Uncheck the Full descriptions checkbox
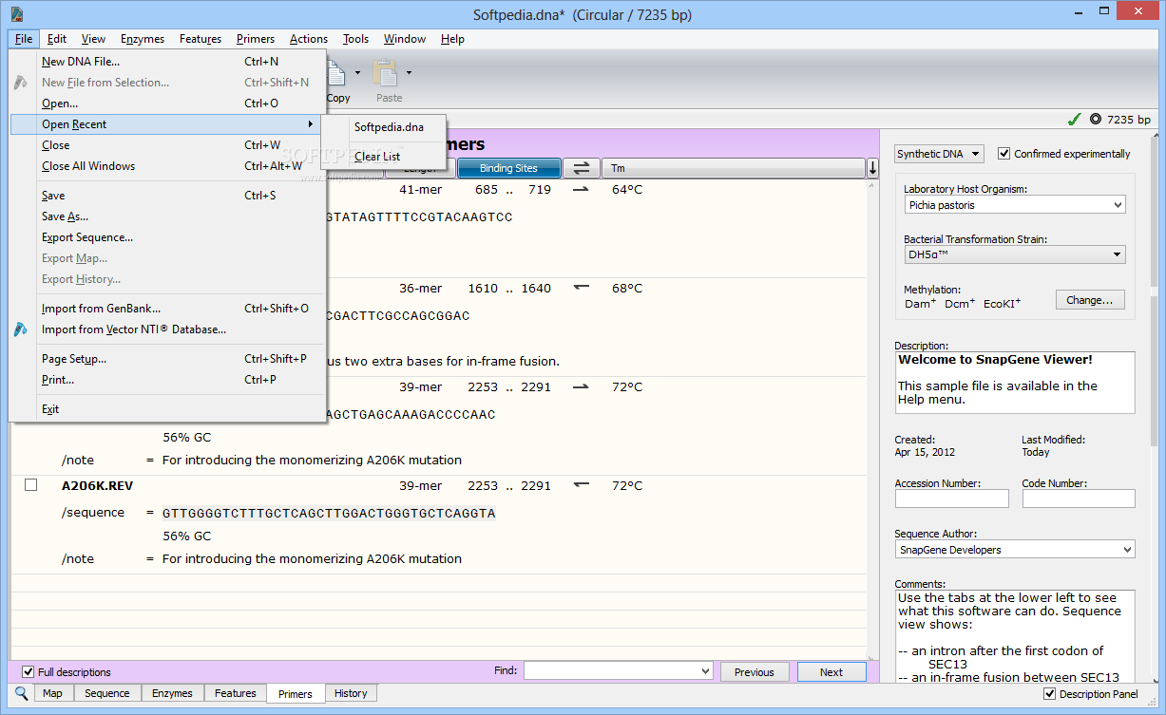This screenshot has width=1166, height=715. pos(29,672)
